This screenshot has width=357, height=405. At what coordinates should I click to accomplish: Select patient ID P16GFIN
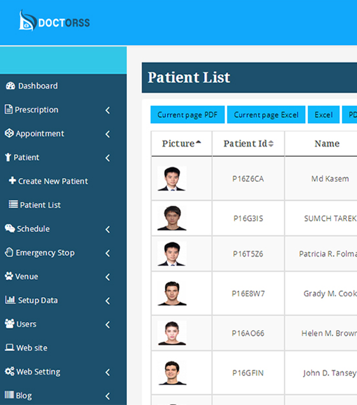248,373
